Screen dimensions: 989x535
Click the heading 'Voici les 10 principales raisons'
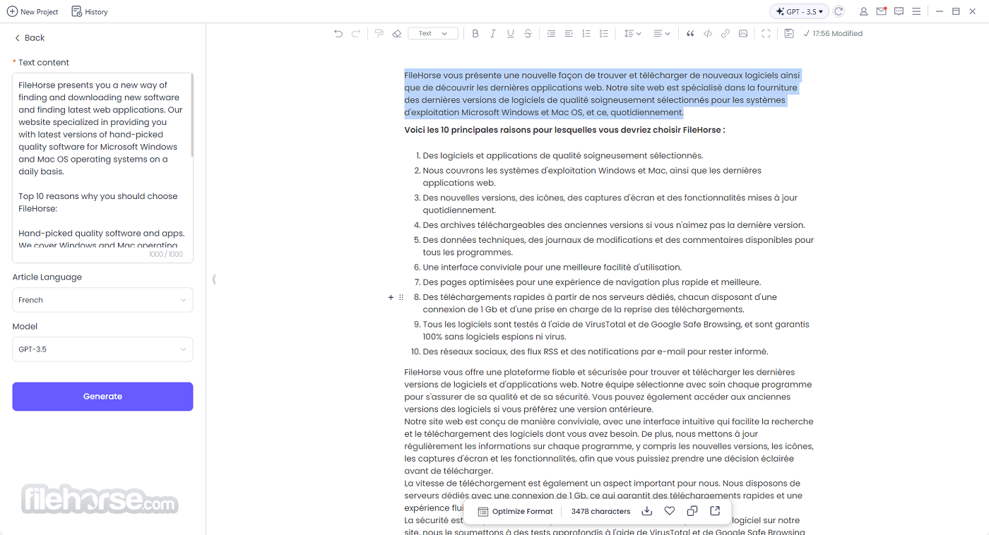[564, 130]
